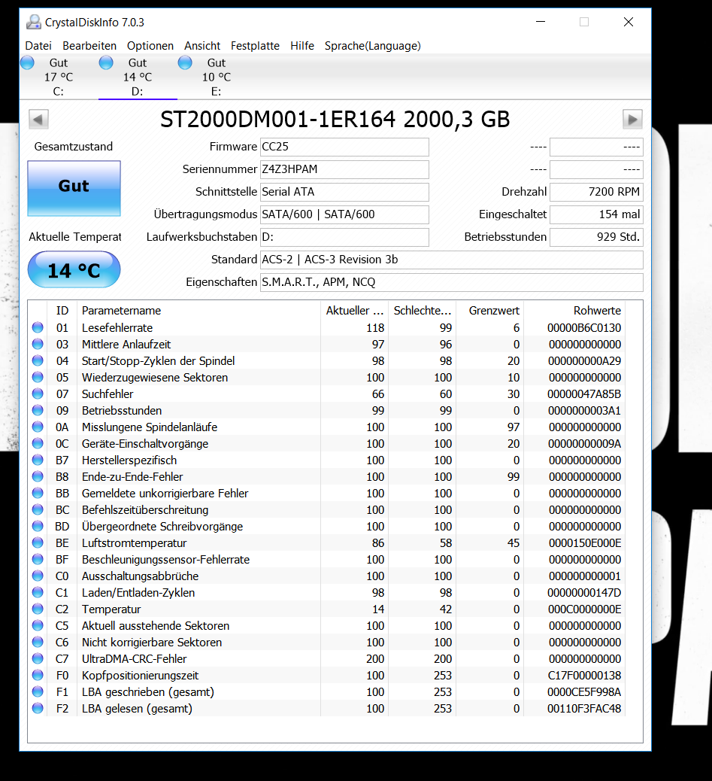This screenshot has height=781, width=712.
Task: Open the Bearbeiten menu
Action: [x=89, y=46]
